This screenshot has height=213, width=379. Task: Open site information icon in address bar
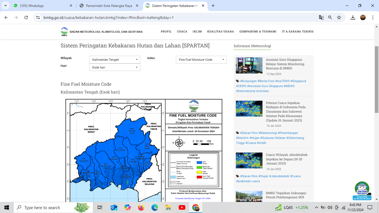coord(38,17)
